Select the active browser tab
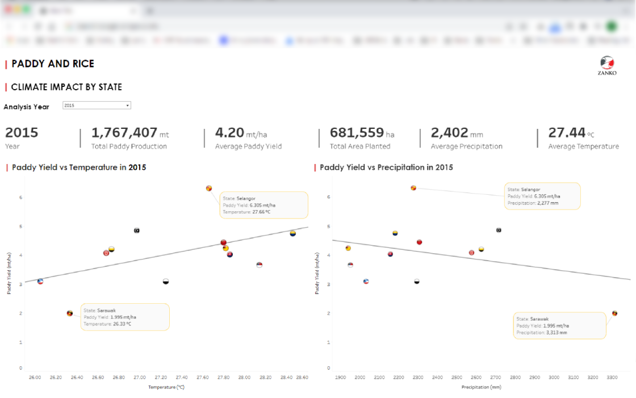This screenshot has width=636, height=398. [x=85, y=11]
